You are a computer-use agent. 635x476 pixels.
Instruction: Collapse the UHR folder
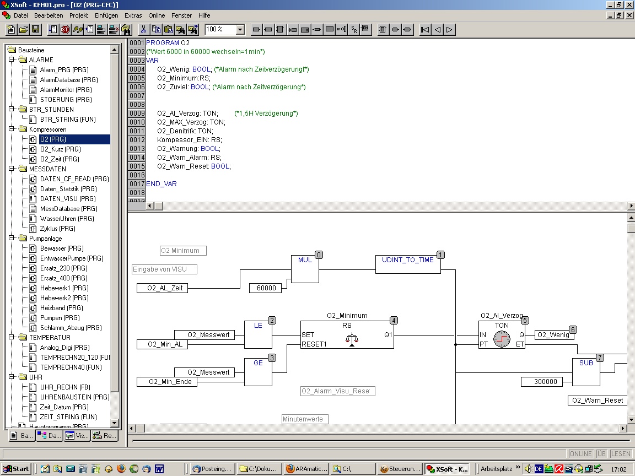coord(12,377)
